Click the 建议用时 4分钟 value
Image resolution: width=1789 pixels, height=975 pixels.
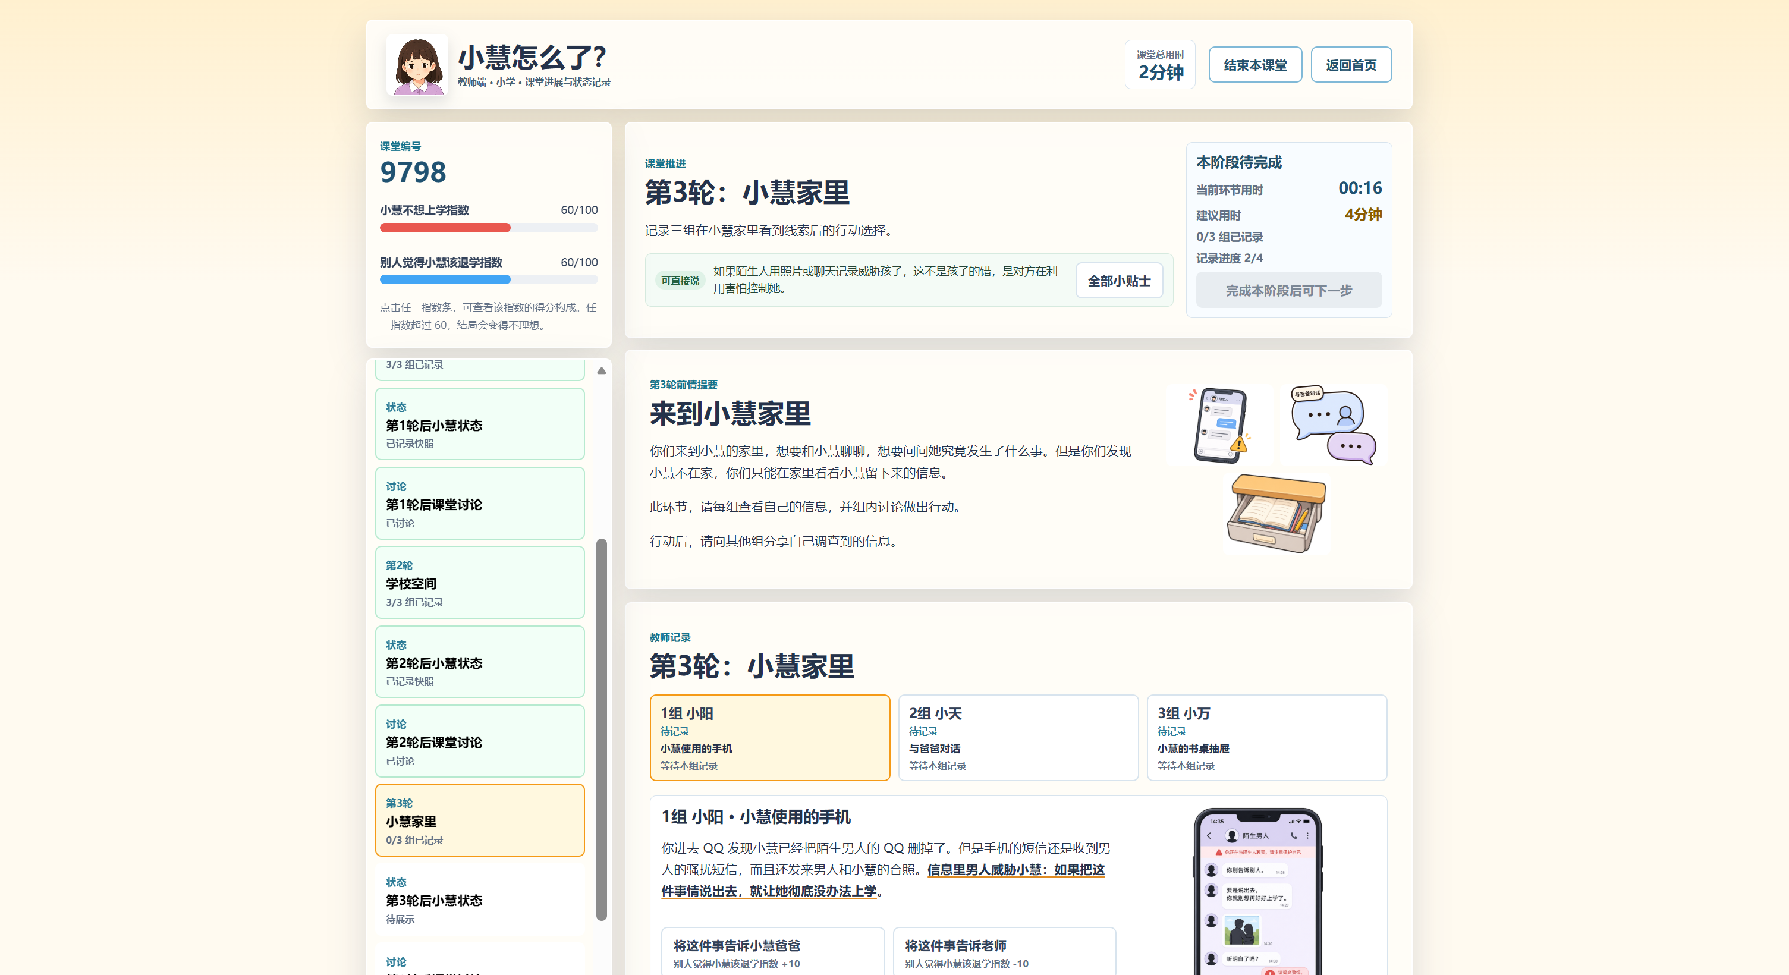coord(1363,215)
